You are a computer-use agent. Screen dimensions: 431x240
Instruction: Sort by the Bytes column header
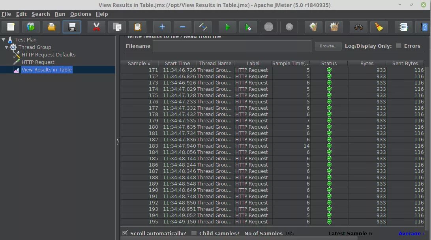tap(367, 64)
